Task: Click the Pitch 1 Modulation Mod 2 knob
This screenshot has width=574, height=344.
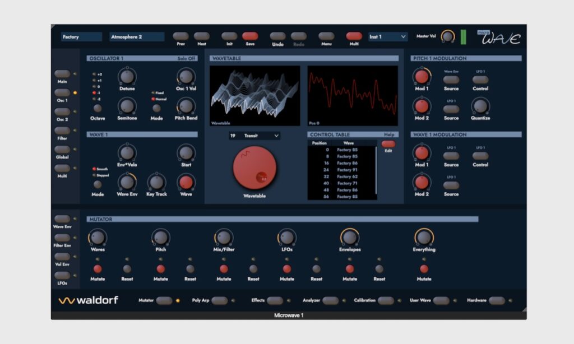Action: point(422,106)
